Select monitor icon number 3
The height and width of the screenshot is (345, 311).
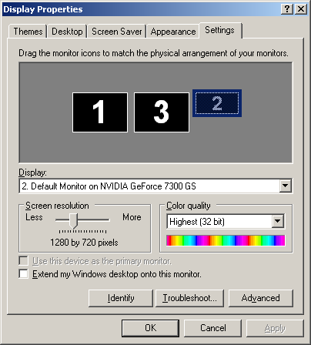[162, 112]
